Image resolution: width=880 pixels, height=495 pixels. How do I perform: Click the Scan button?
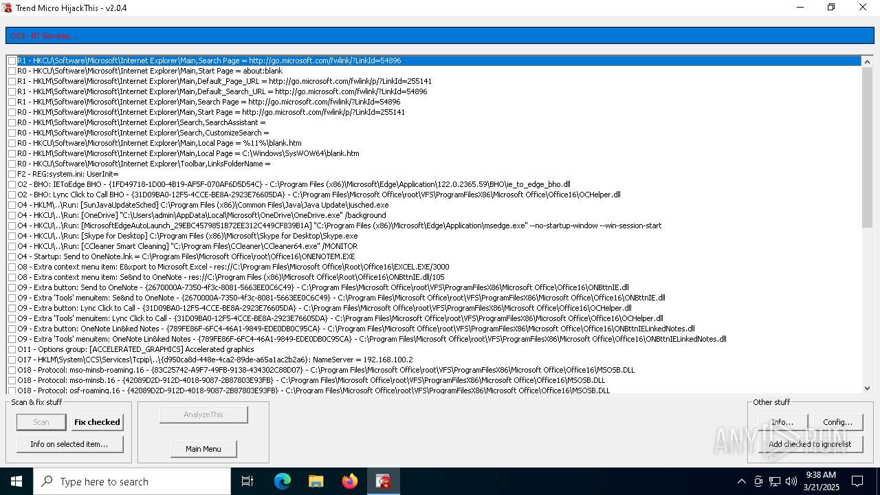pos(41,422)
